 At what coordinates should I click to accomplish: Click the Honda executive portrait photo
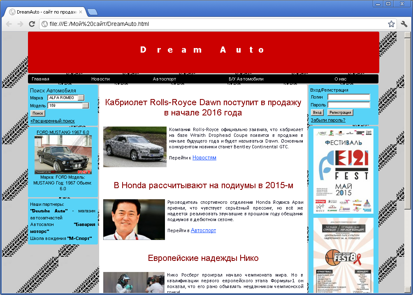tap(134, 219)
